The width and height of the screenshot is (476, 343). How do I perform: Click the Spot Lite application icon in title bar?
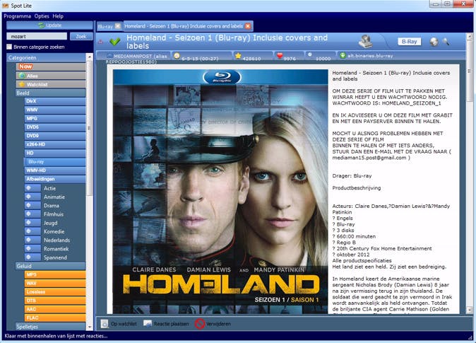[6, 6]
